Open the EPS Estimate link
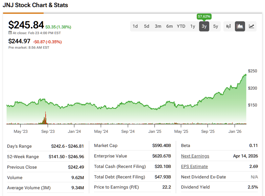 (x=194, y=167)
